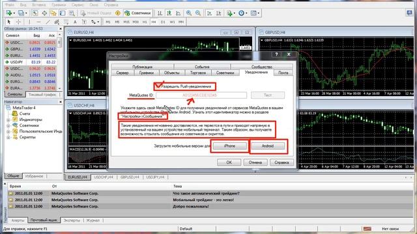Select the USDCHF,H4 chart tab

tap(104, 177)
